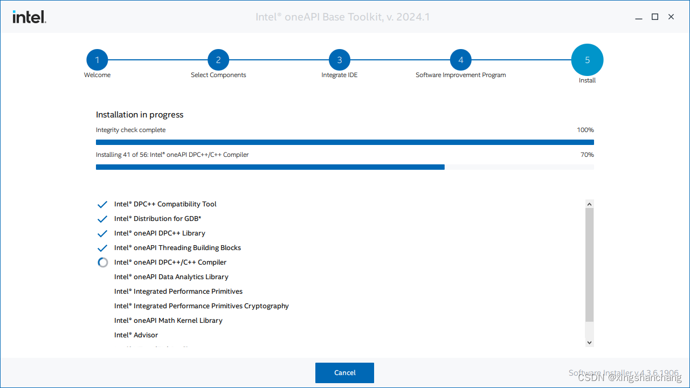
Task: Click the 100% integrity percentage
Action: click(x=585, y=130)
